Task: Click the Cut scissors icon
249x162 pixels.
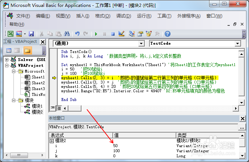Action: [x=41, y=34]
